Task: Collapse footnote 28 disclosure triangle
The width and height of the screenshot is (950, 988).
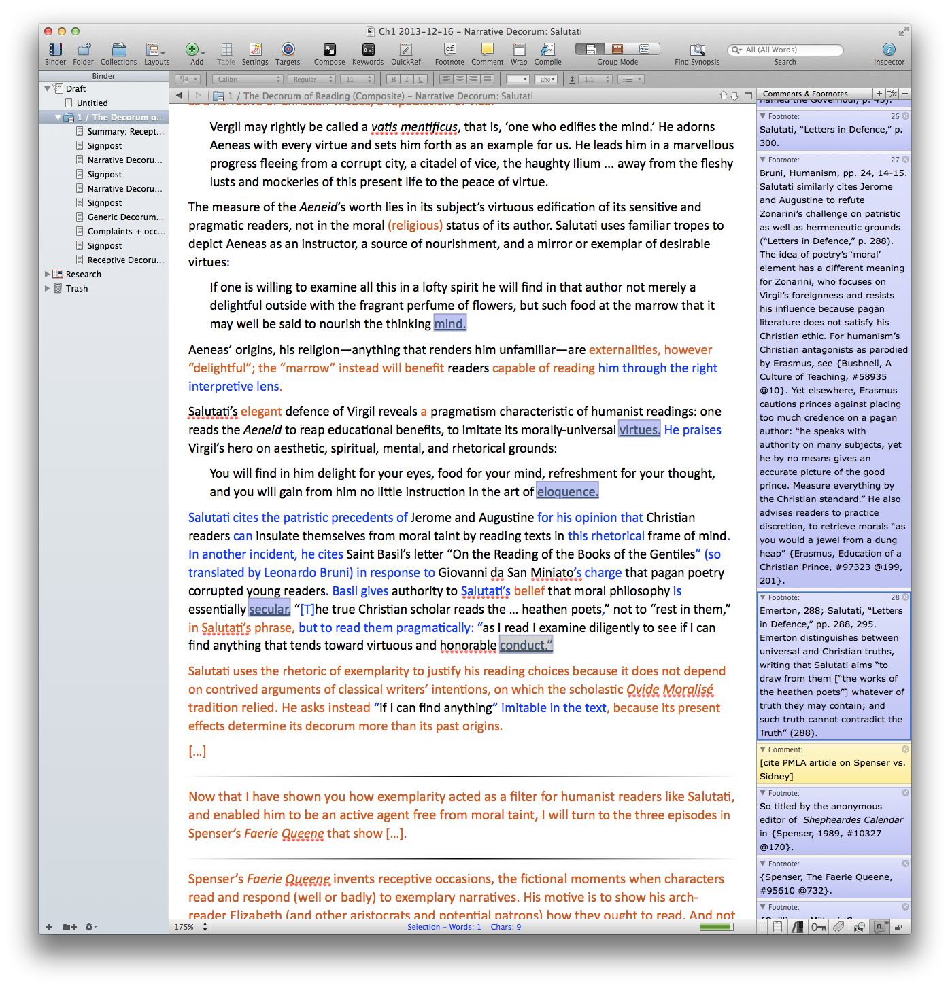Action: 763,598
